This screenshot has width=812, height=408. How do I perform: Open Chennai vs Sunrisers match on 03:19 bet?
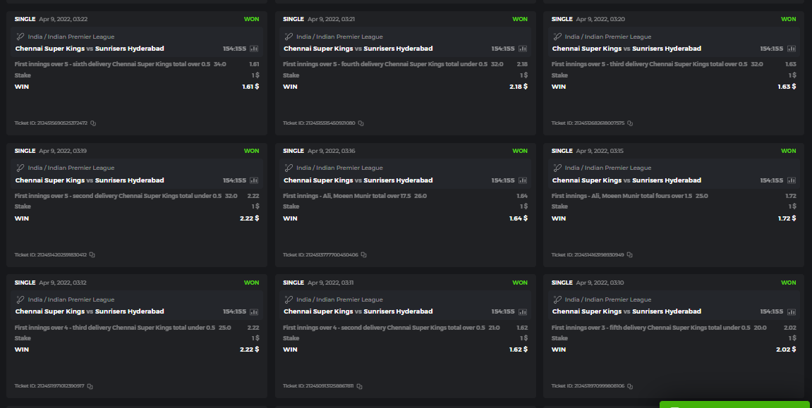[90, 180]
